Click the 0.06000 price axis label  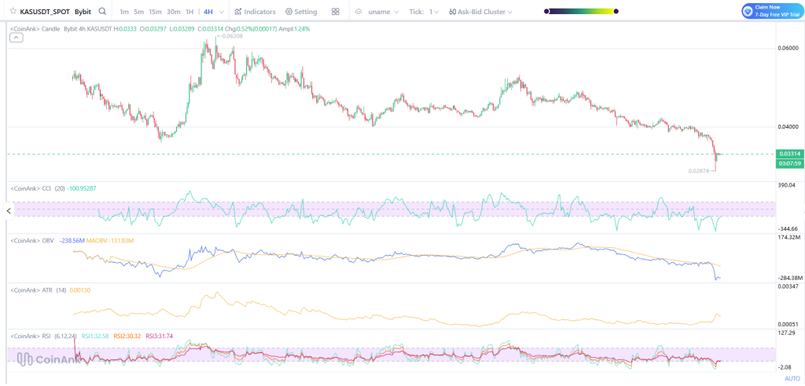click(x=788, y=48)
